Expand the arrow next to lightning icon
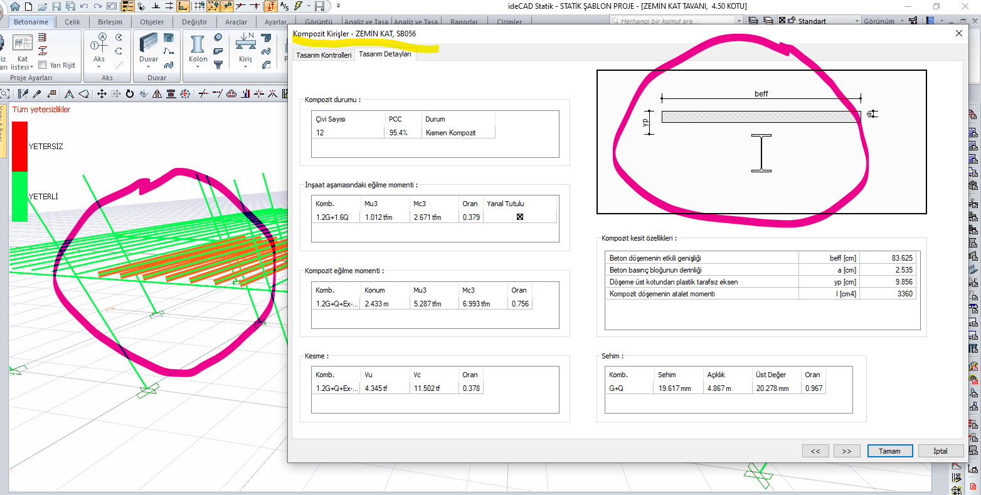The width and height of the screenshot is (981, 495). click(308, 6)
